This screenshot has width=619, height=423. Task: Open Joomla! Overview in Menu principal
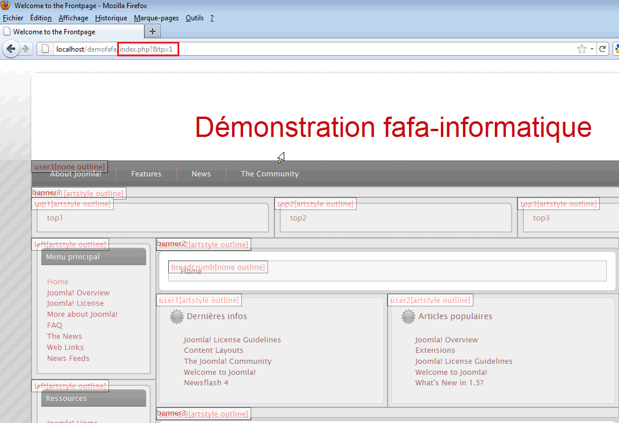(x=78, y=292)
